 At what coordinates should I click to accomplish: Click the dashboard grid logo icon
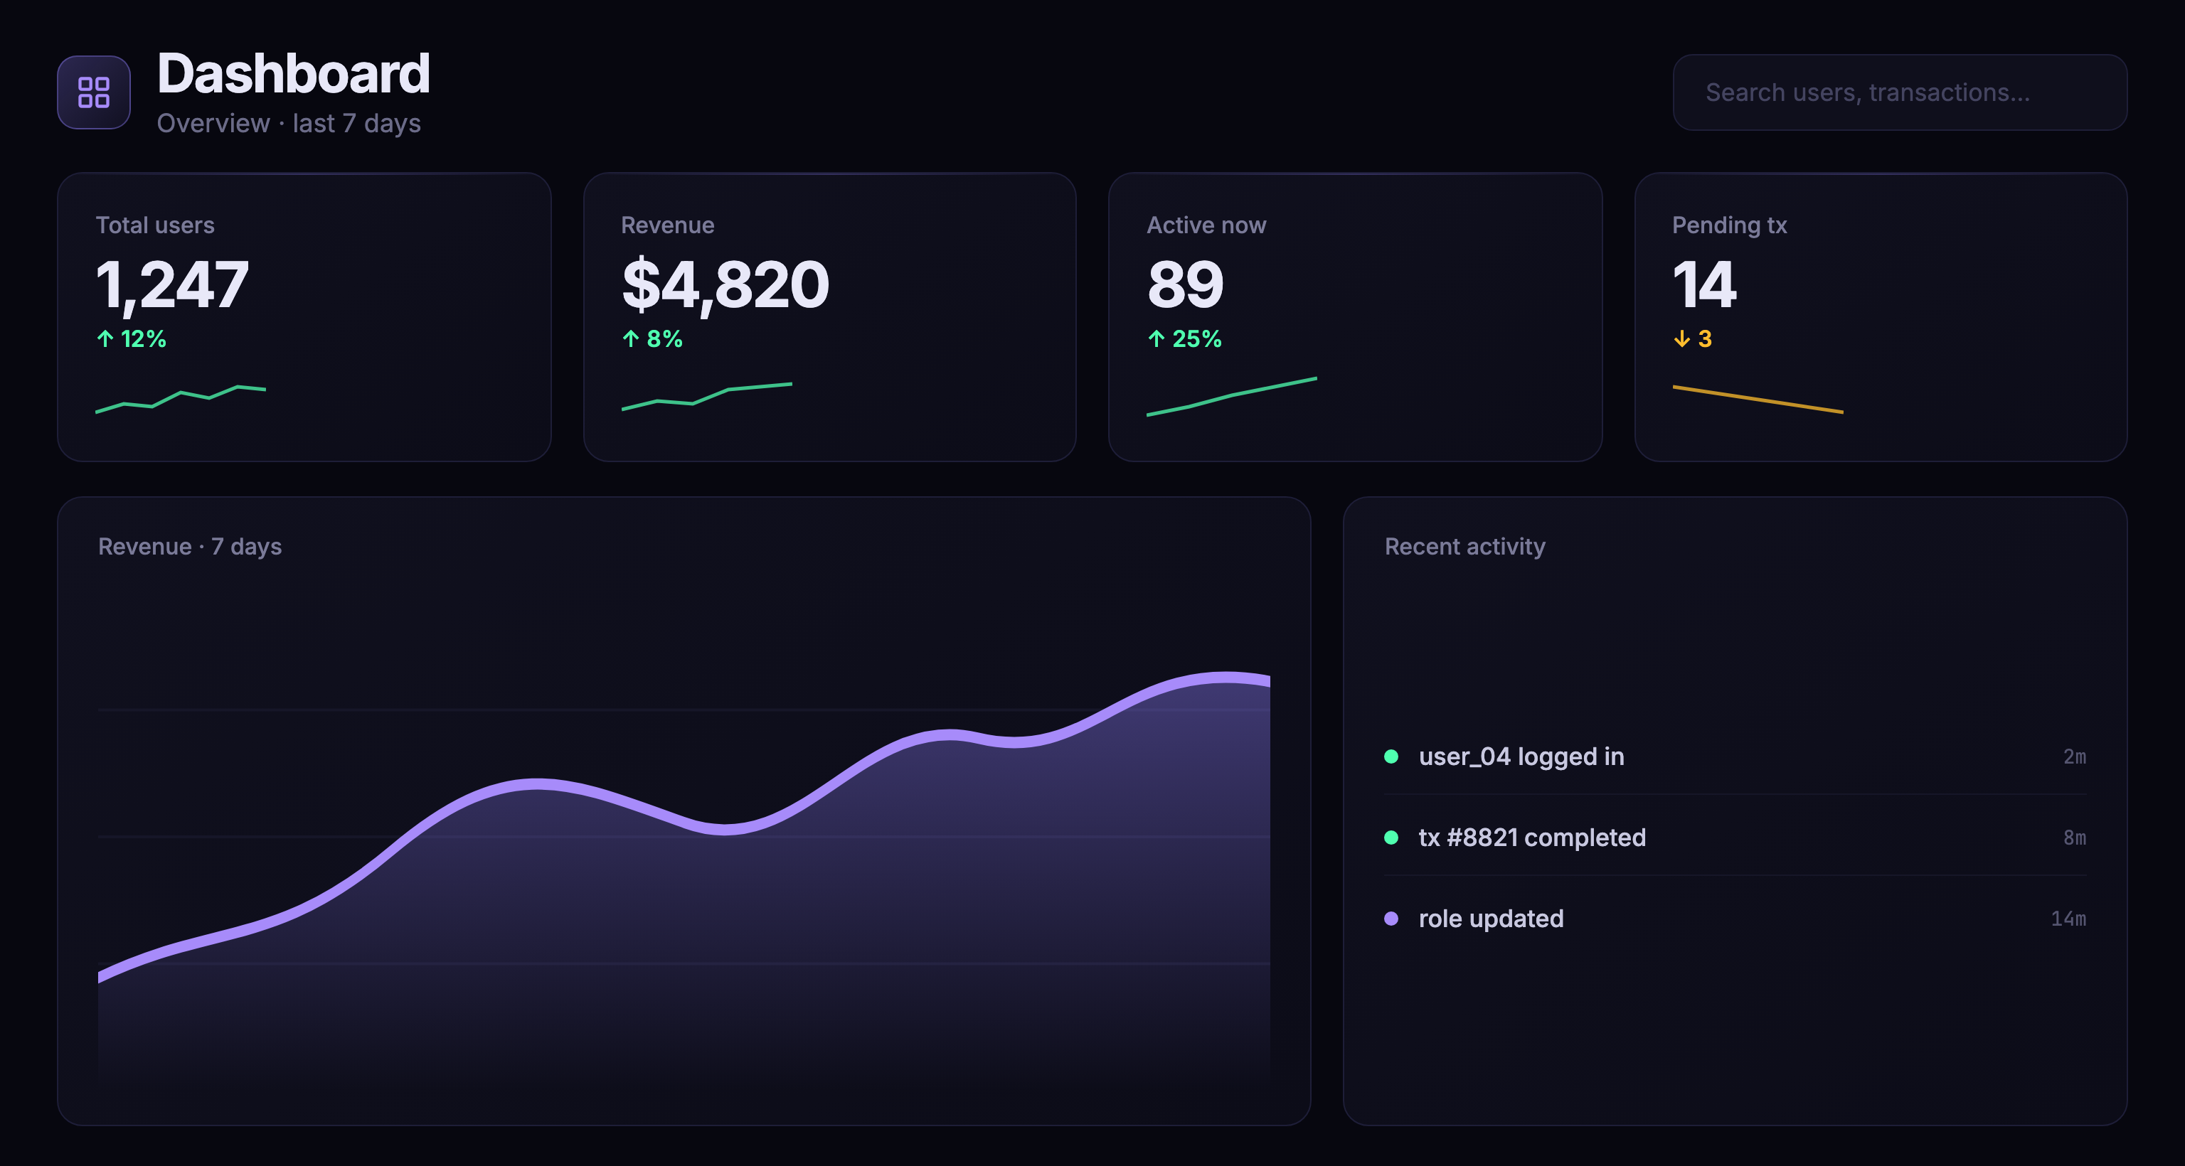click(93, 92)
